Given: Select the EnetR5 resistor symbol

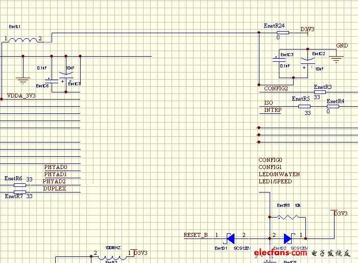Looking at the screenshot, I should [x=304, y=106].
